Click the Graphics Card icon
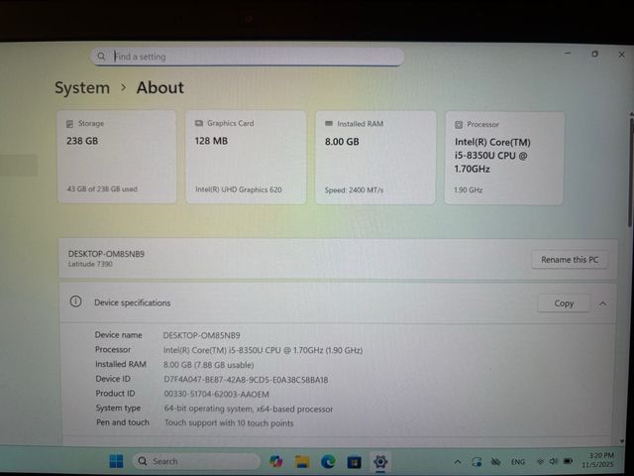This screenshot has width=634, height=476. click(x=198, y=123)
